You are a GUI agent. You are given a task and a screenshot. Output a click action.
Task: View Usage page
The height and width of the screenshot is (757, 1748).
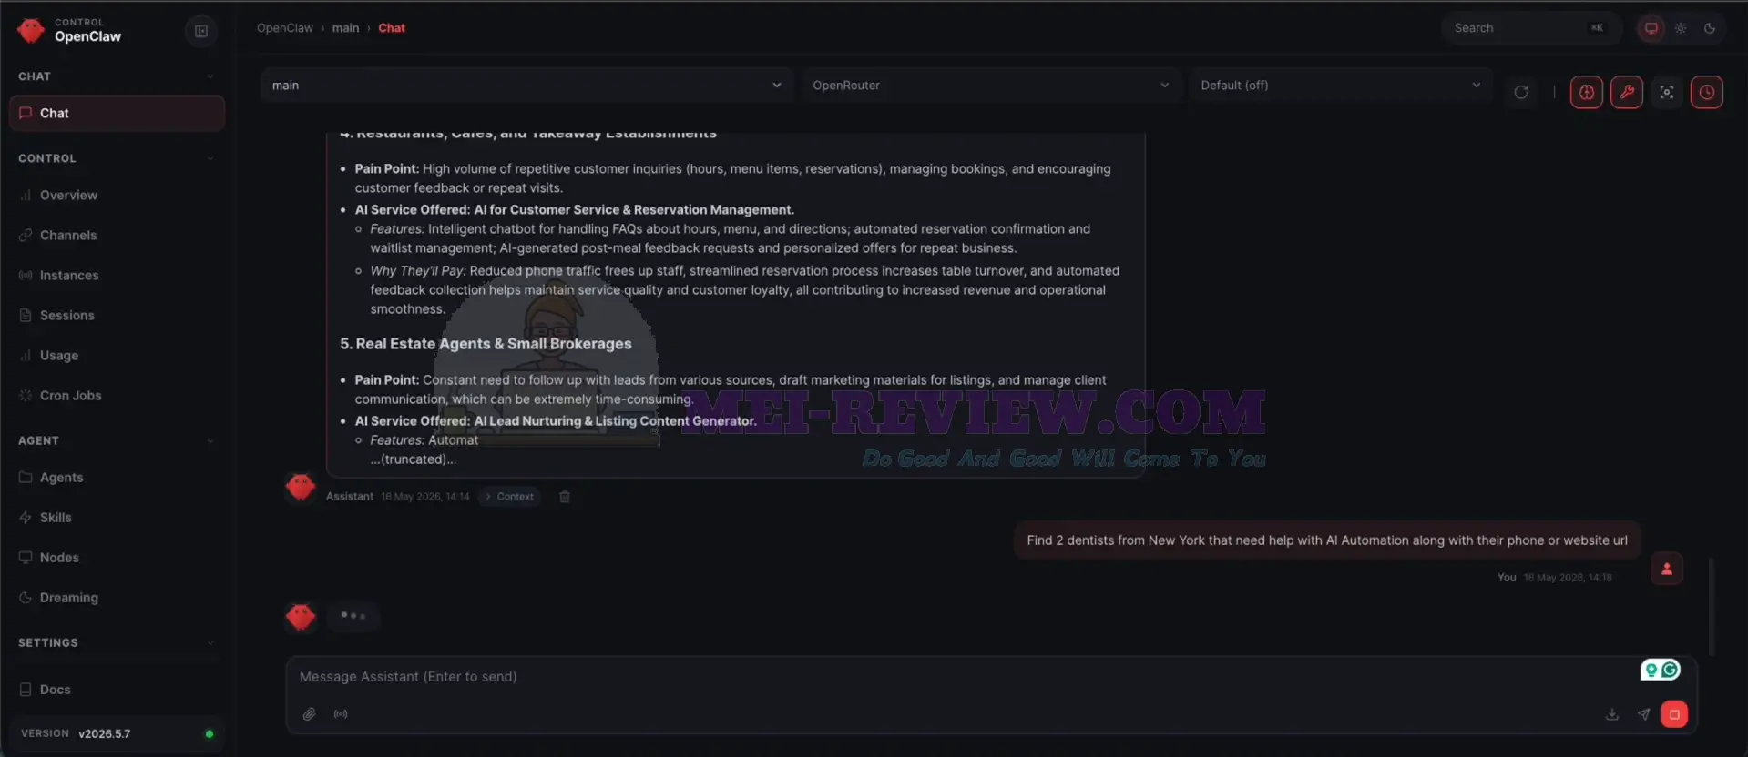[x=117, y=355]
